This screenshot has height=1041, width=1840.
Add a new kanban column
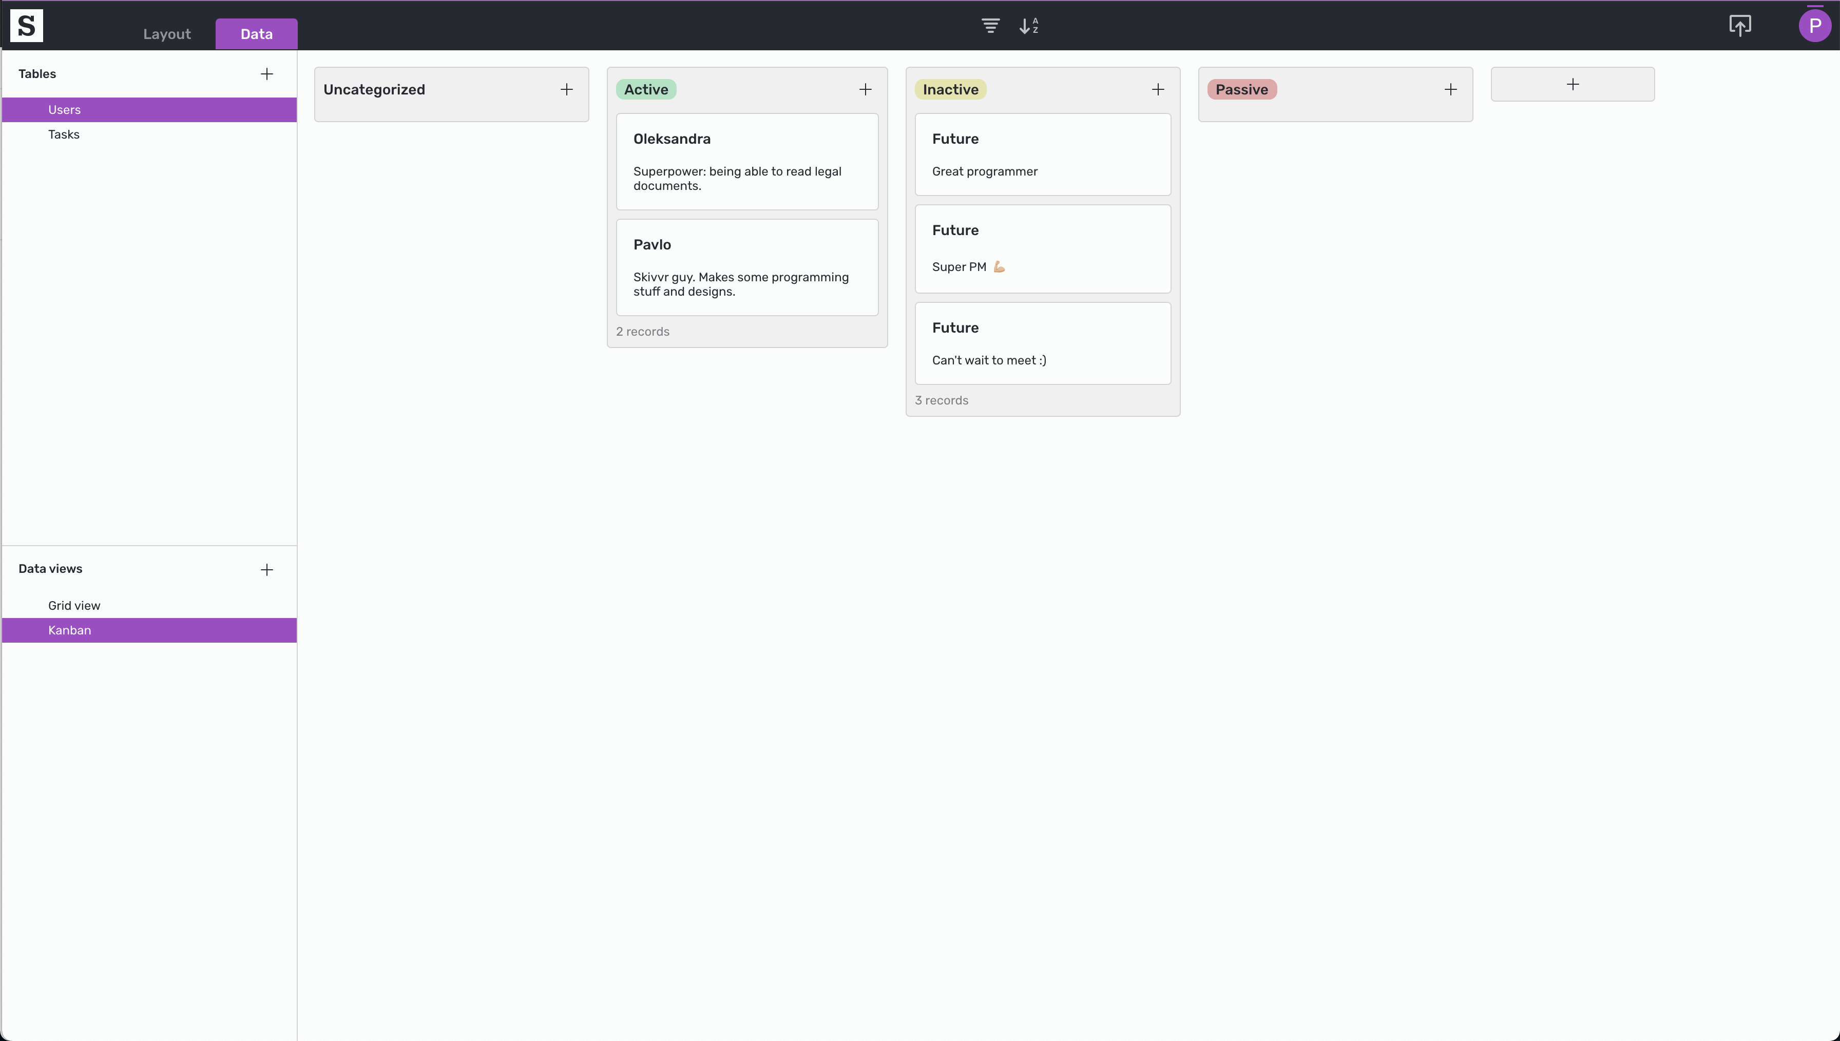coord(1572,84)
